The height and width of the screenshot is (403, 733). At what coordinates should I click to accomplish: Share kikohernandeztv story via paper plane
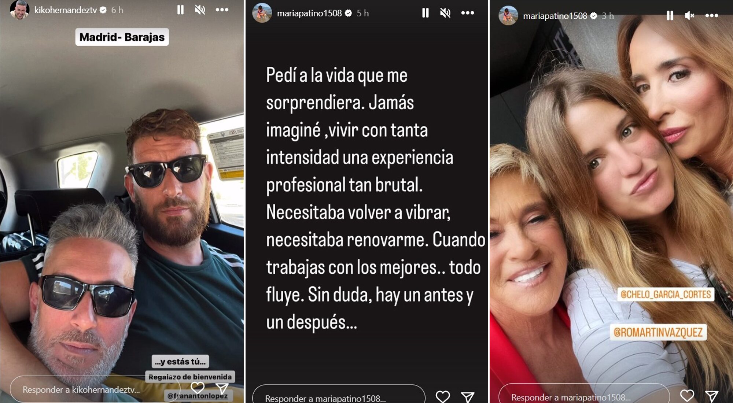(222, 389)
